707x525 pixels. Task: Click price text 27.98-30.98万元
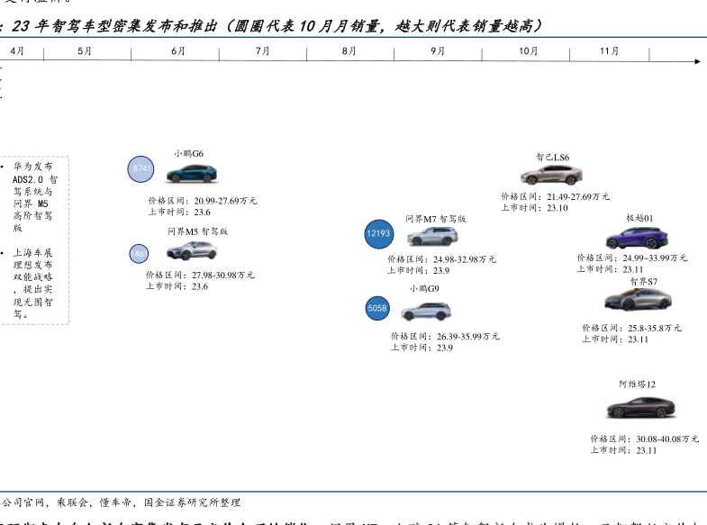pos(223,275)
